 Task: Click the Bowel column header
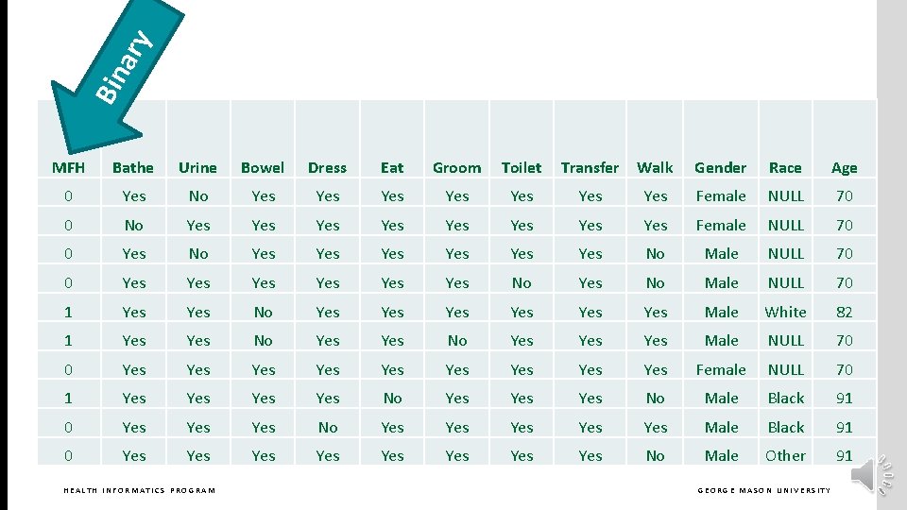pos(263,168)
